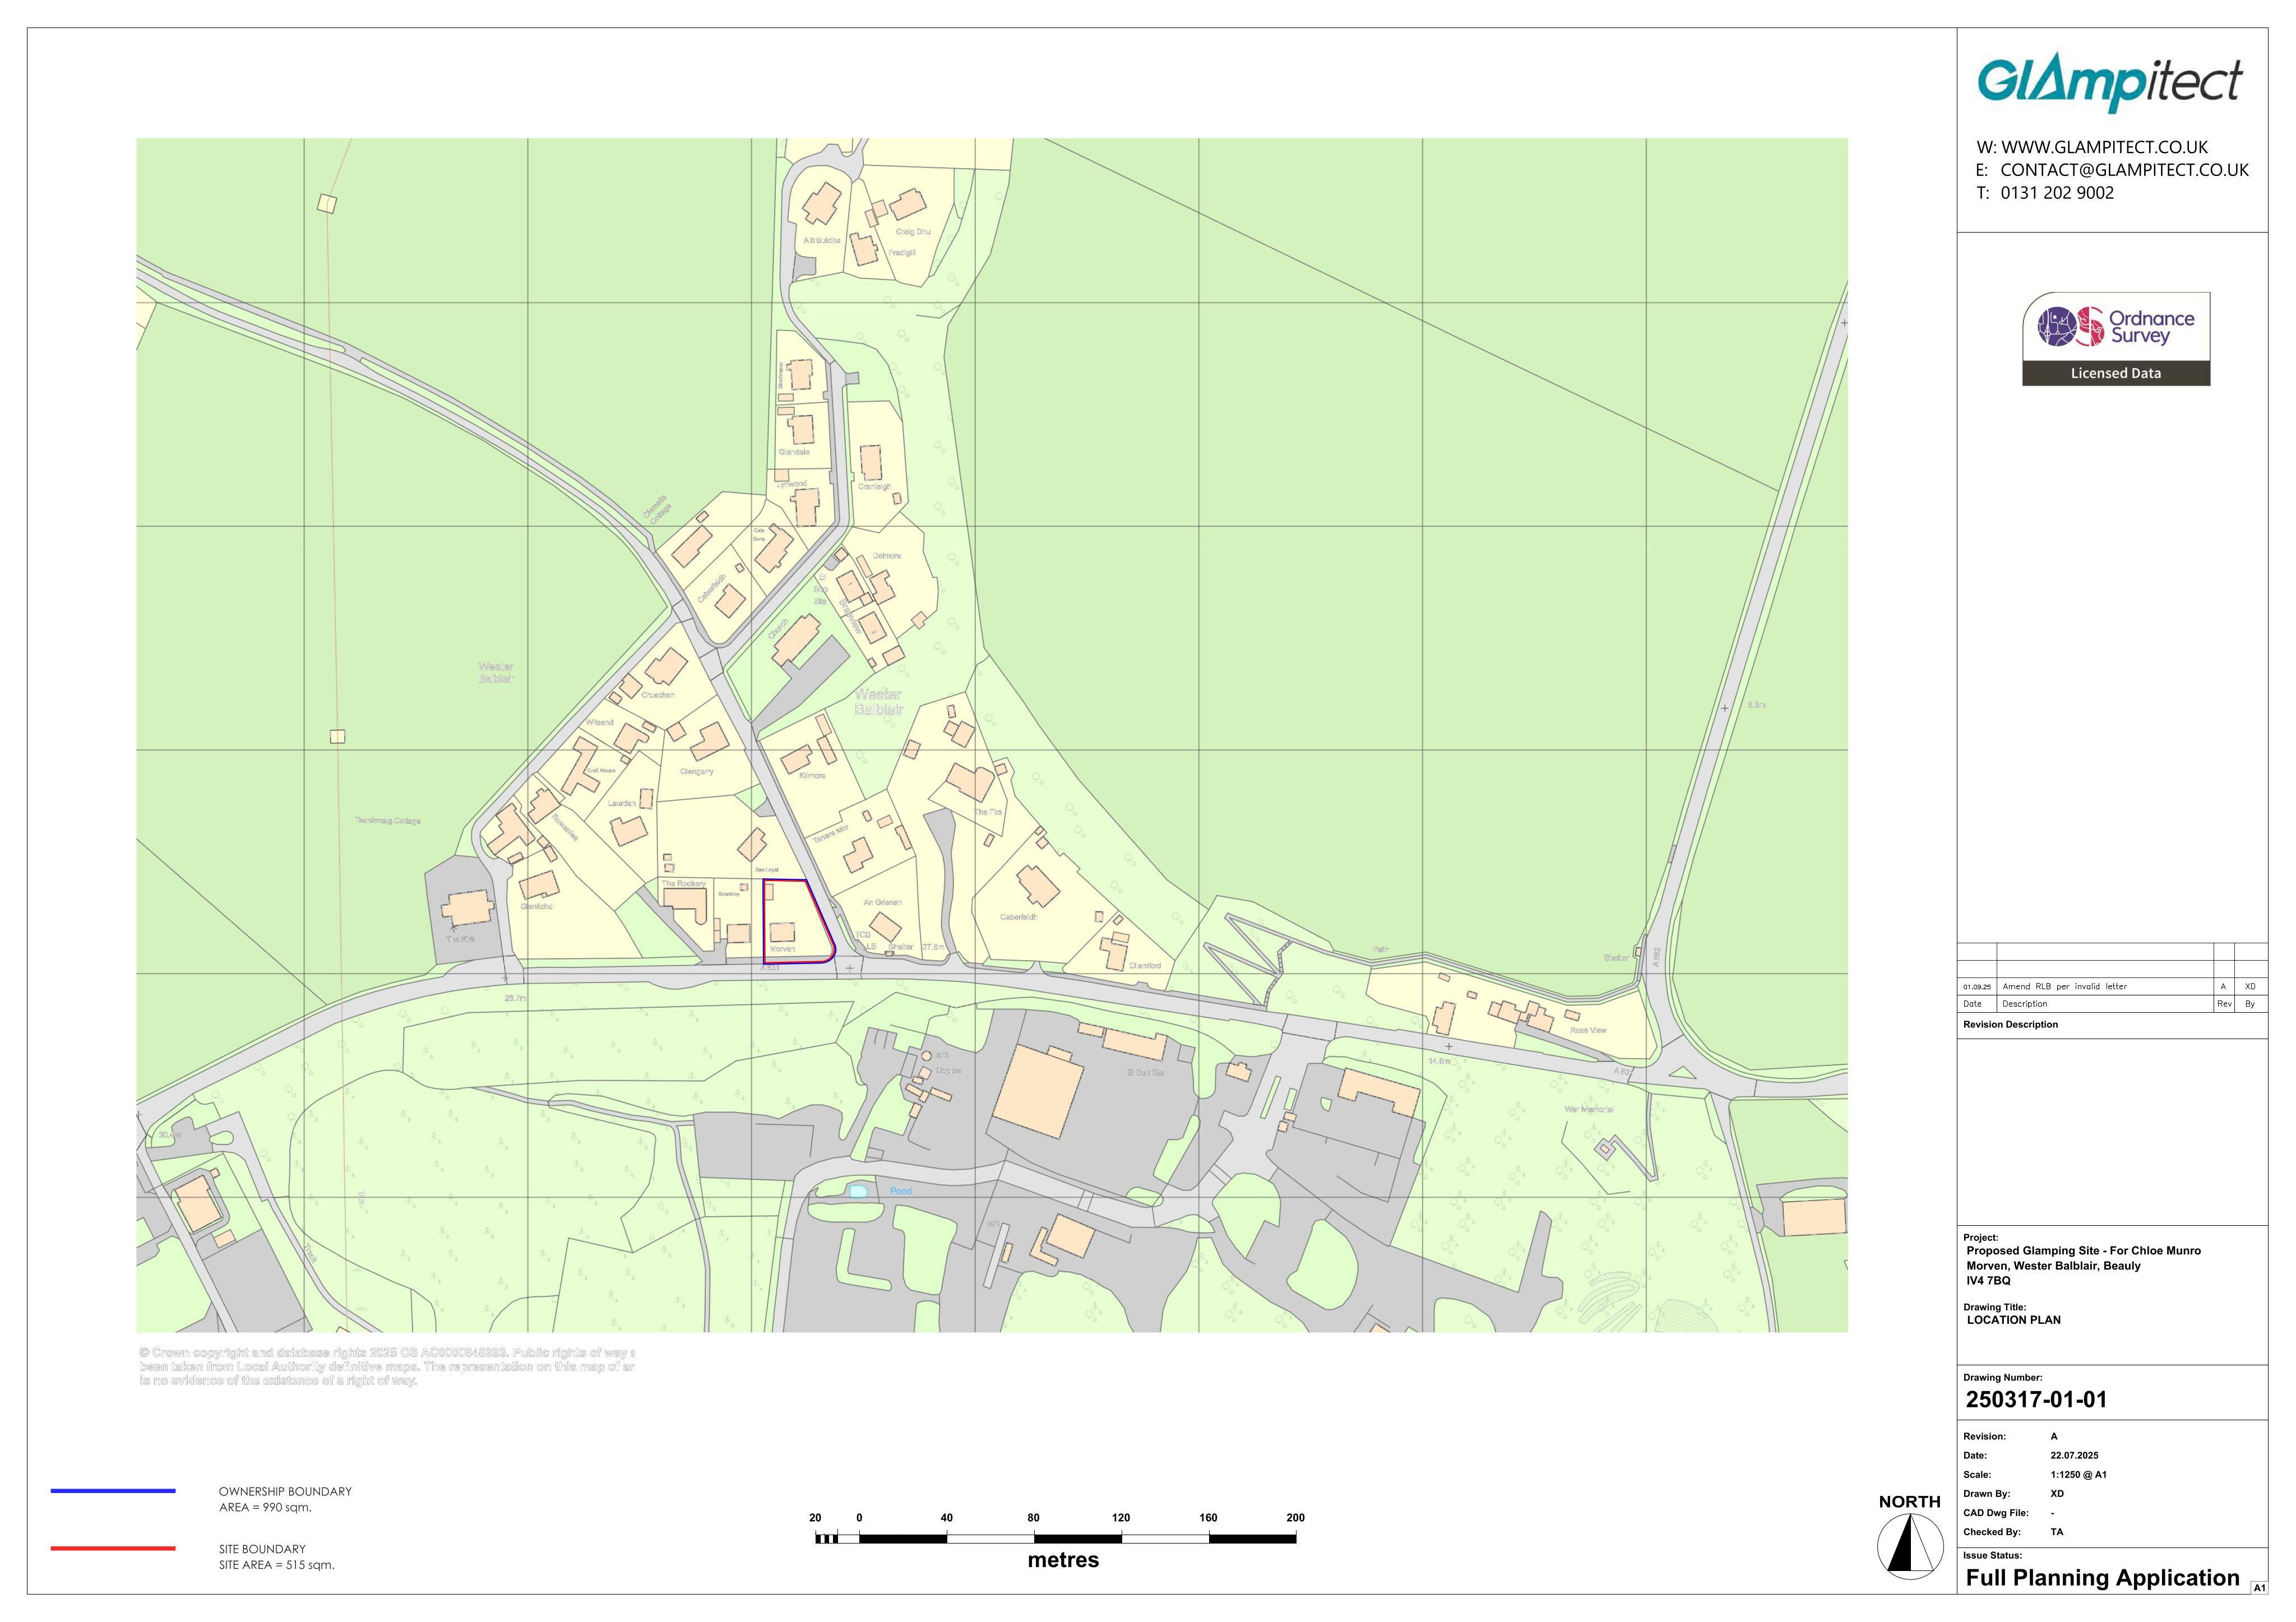
Task: Click The Rookery property label
Action: 684,883
